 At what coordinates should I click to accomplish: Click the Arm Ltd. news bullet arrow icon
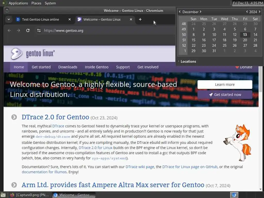14,185
